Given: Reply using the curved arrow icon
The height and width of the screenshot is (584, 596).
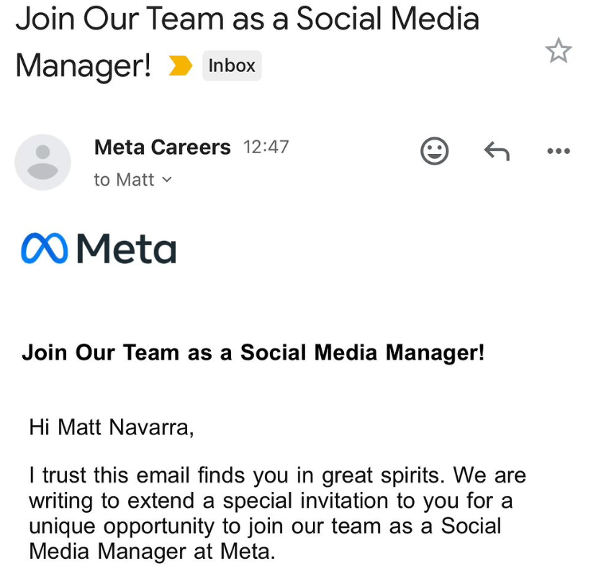Looking at the screenshot, I should [496, 151].
